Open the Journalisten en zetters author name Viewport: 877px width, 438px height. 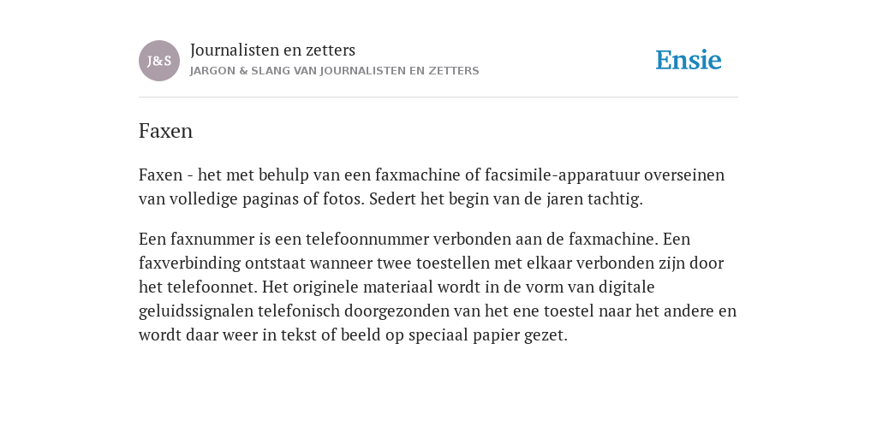(272, 50)
